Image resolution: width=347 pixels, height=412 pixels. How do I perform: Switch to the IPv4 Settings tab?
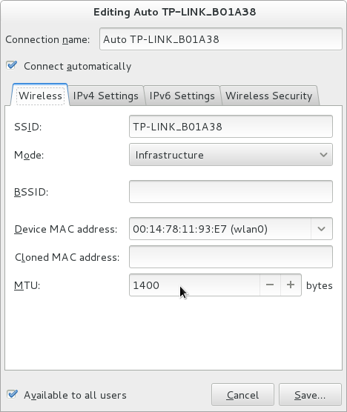(106, 96)
